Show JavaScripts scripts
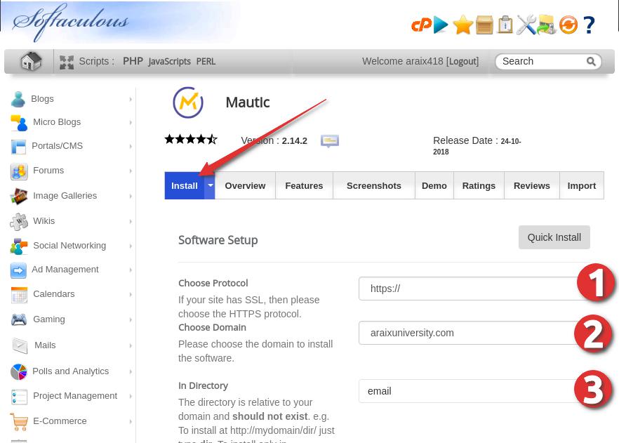 click(x=169, y=62)
